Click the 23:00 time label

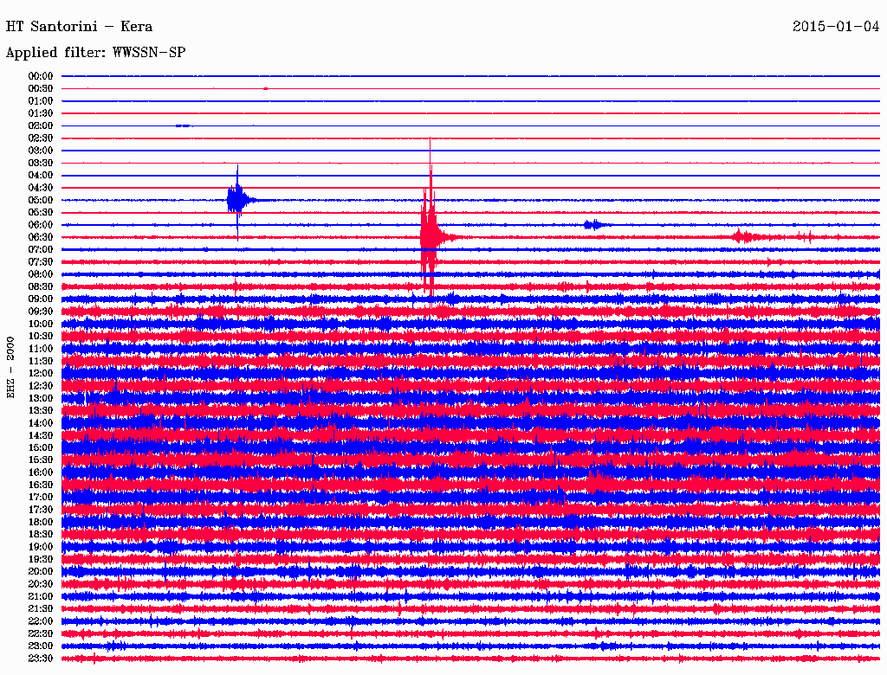41,646
